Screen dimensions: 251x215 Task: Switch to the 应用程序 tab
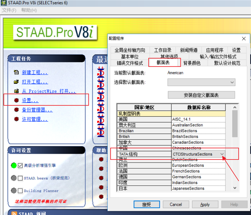tap(214, 50)
